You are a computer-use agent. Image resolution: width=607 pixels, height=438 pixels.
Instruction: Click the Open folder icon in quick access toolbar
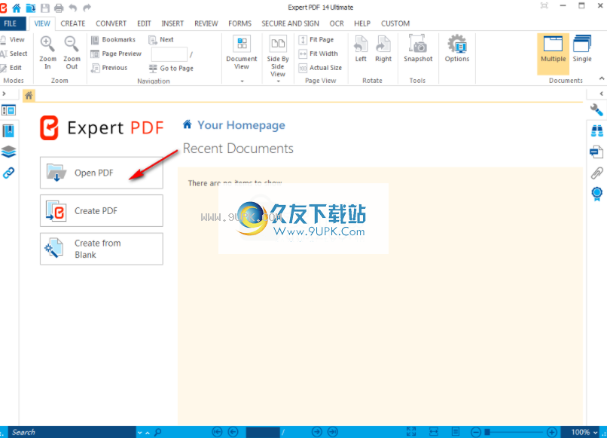31,8
